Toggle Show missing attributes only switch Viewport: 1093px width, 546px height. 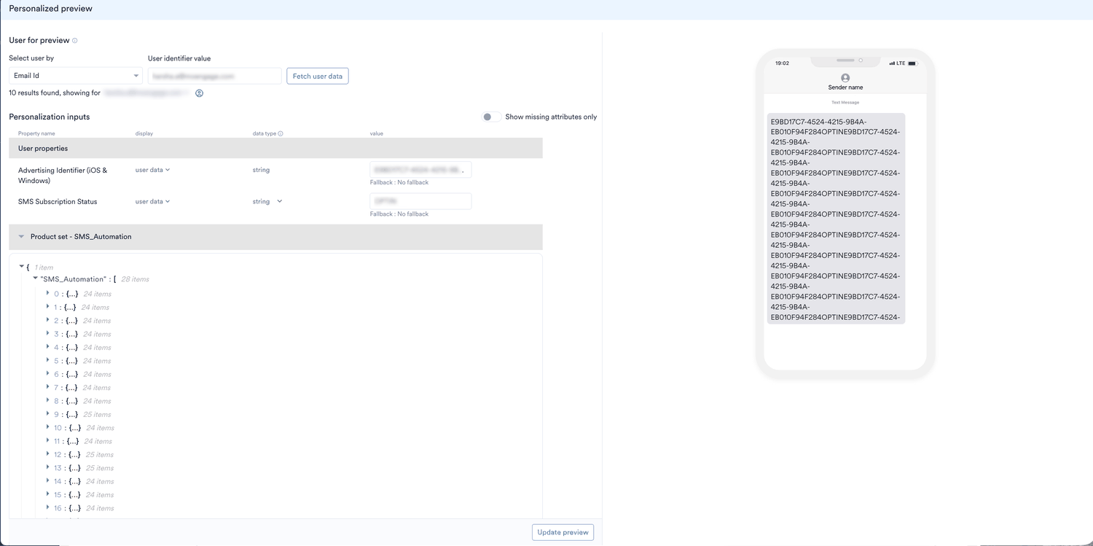click(492, 117)
